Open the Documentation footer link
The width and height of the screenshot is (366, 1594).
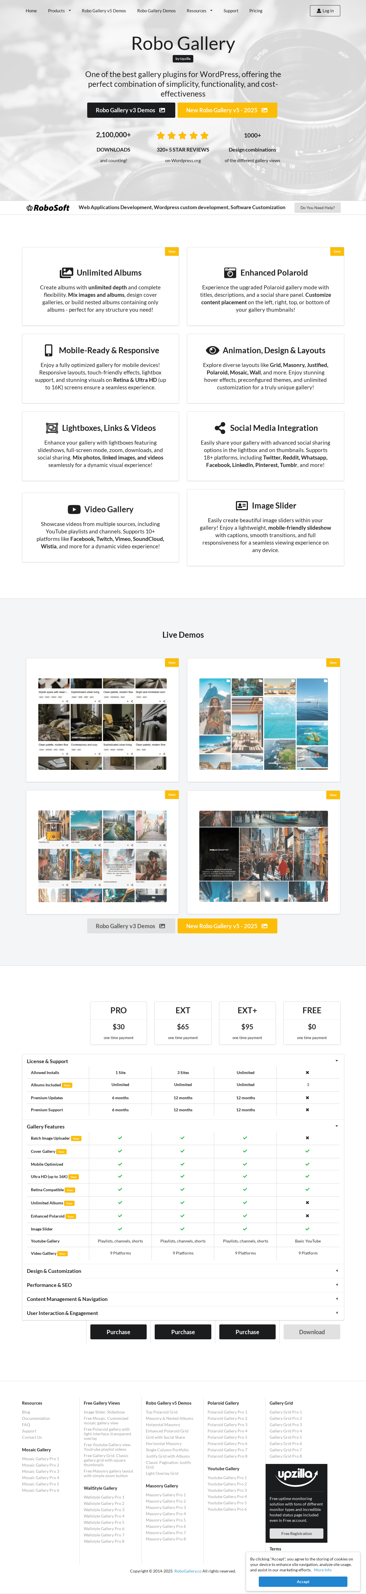(36, 1418)
